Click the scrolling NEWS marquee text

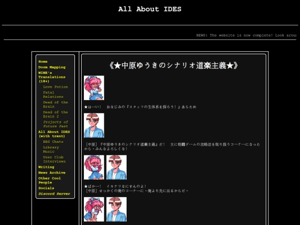tap(246, 36)
